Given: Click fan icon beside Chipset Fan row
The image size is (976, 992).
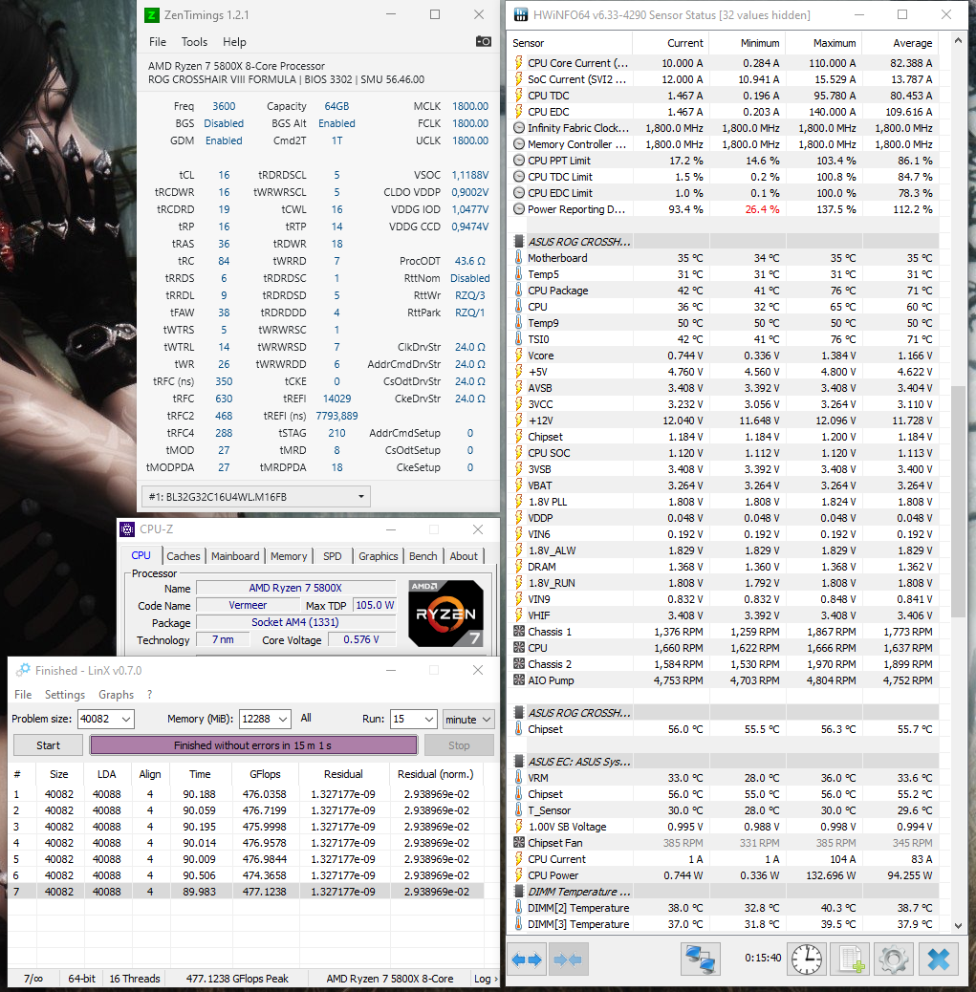Looking at the screenshot, I should click(x=518, y=843).
